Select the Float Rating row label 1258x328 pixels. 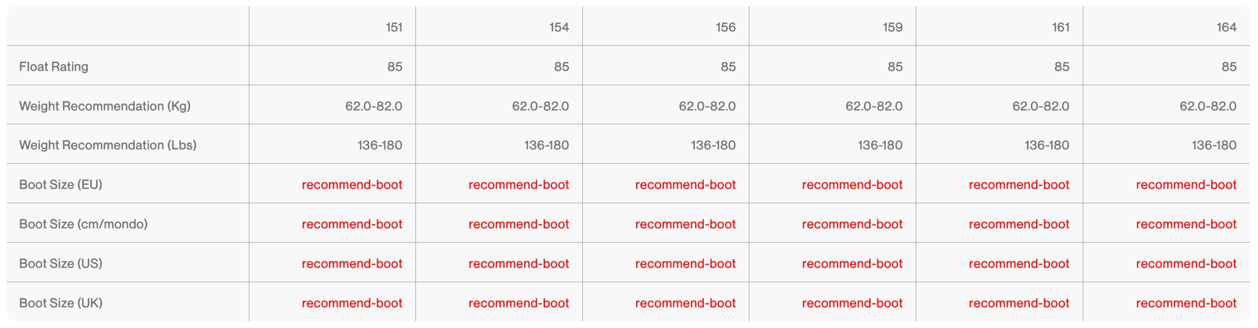pos(54,67)
